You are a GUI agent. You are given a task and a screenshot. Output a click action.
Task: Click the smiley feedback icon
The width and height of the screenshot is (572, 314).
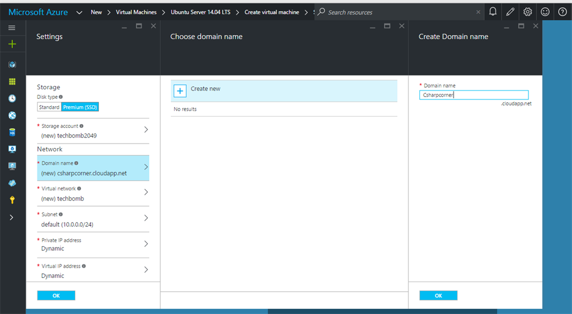pos(545,12)
